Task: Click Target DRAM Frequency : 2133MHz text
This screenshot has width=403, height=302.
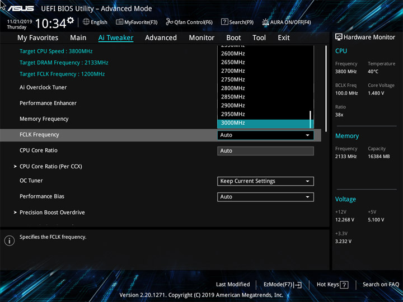Action: (x=64, y=63)
